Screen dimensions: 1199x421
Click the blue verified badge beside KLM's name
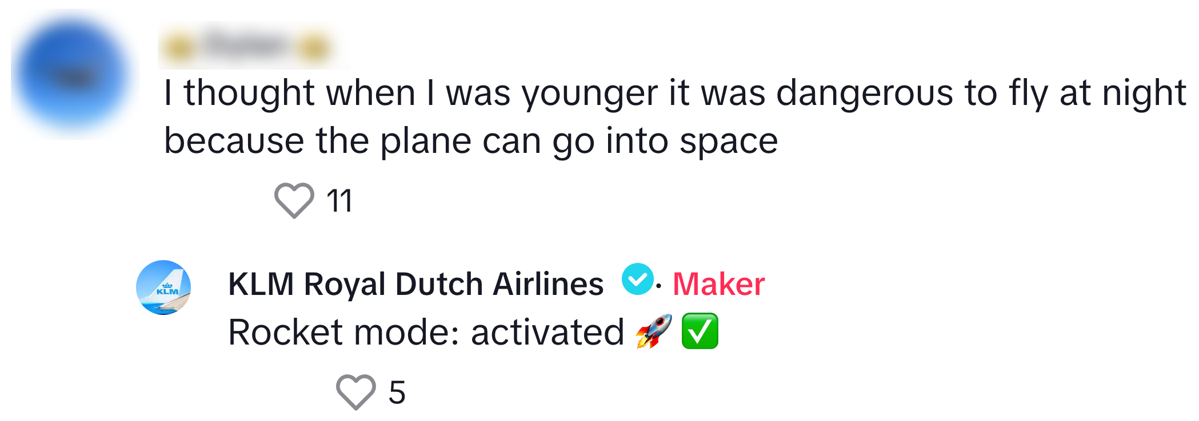pos(637,280)
